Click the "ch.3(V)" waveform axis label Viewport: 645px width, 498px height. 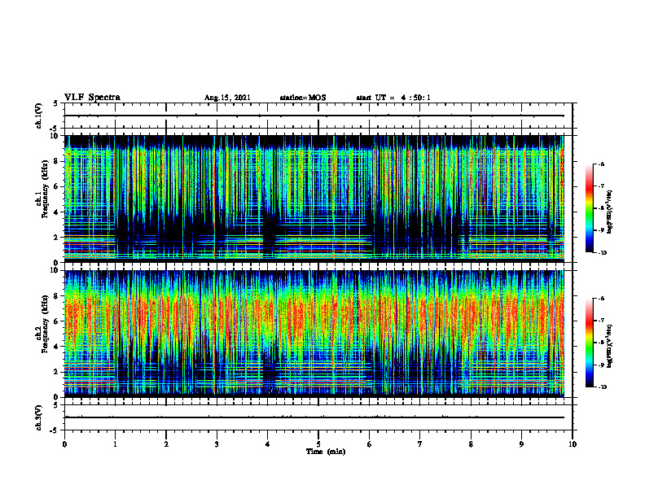pyautogui.click(x=38, y=417)
